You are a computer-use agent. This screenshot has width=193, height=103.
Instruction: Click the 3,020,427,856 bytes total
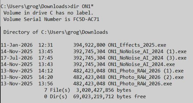point(104,90)
